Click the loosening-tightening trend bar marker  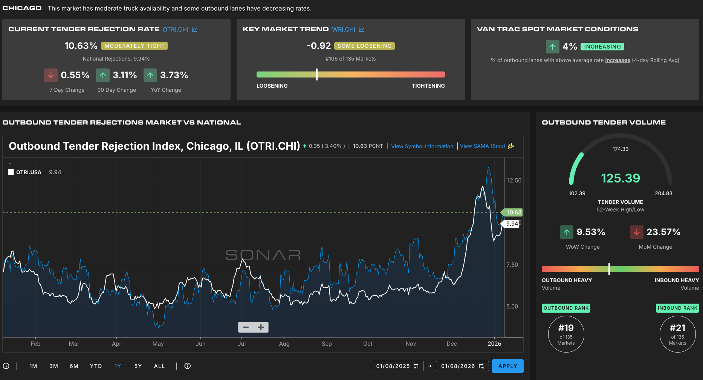317,74
